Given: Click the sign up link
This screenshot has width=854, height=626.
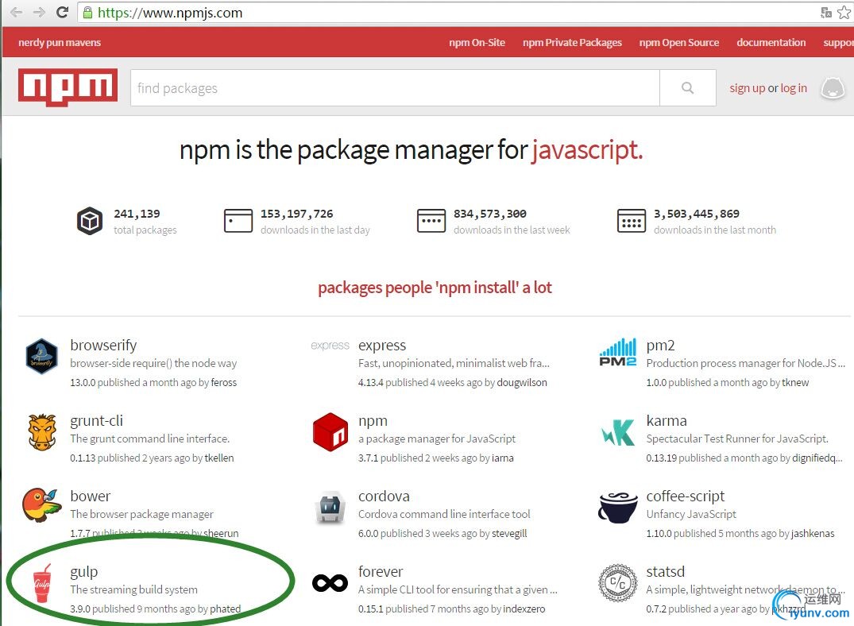Looking at the screenshot, I should coord(748,88).
